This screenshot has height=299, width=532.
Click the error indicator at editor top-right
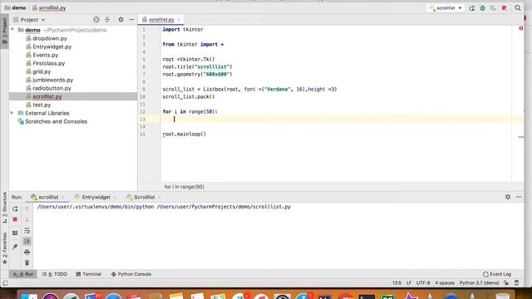point(521,28)
